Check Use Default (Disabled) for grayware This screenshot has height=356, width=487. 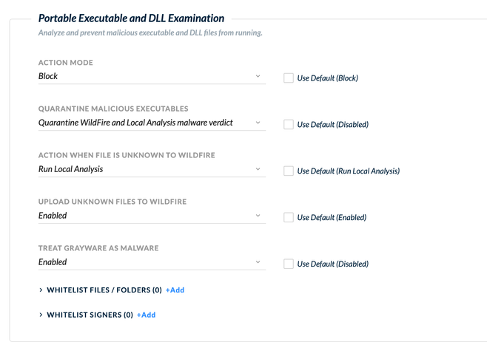click(289, 264)
